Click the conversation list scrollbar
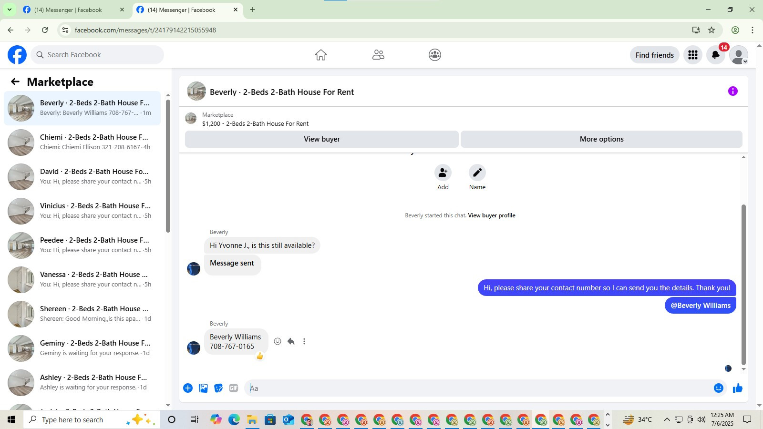763x429 pixels. pyautogui.click(x=168, y=167)
